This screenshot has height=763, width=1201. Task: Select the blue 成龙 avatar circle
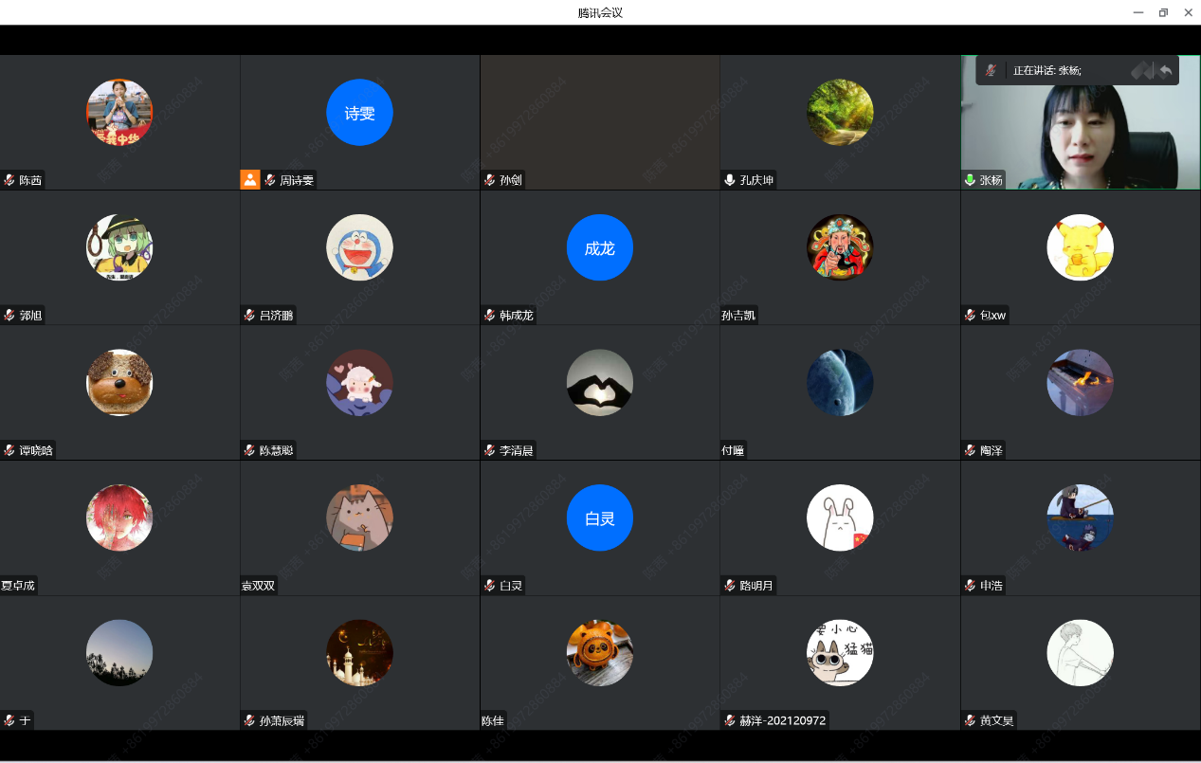pos(599,248)
